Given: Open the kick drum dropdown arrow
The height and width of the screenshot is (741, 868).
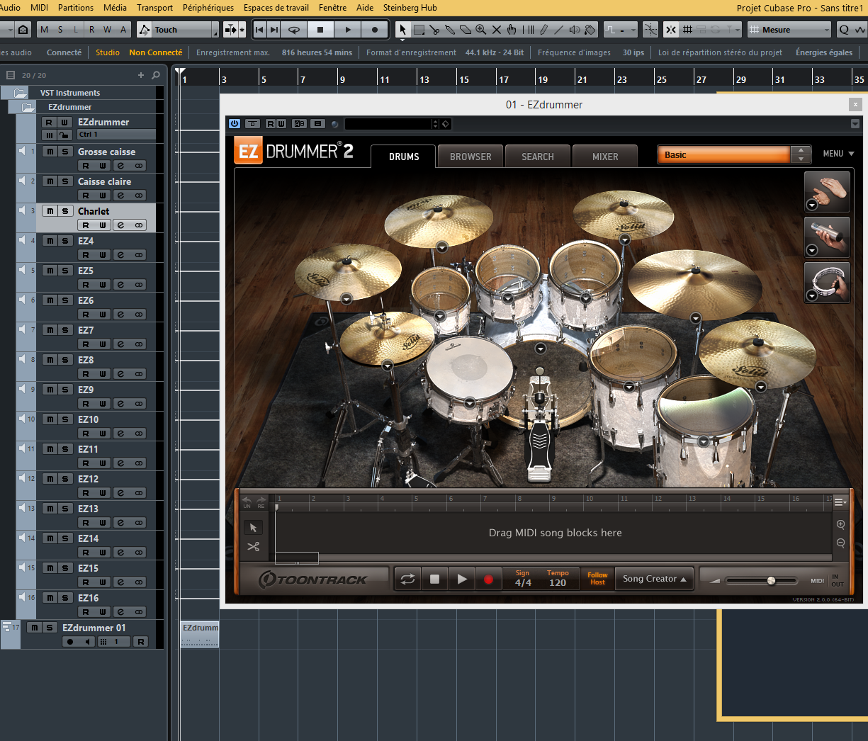Looking at the screenshot, I should click(x=540, y=349).
